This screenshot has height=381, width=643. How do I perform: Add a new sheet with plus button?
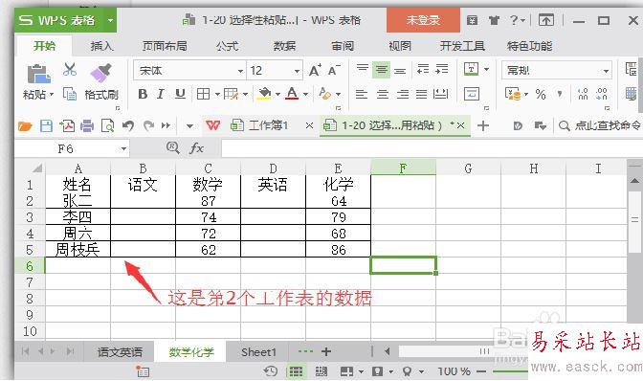(326, 351)
